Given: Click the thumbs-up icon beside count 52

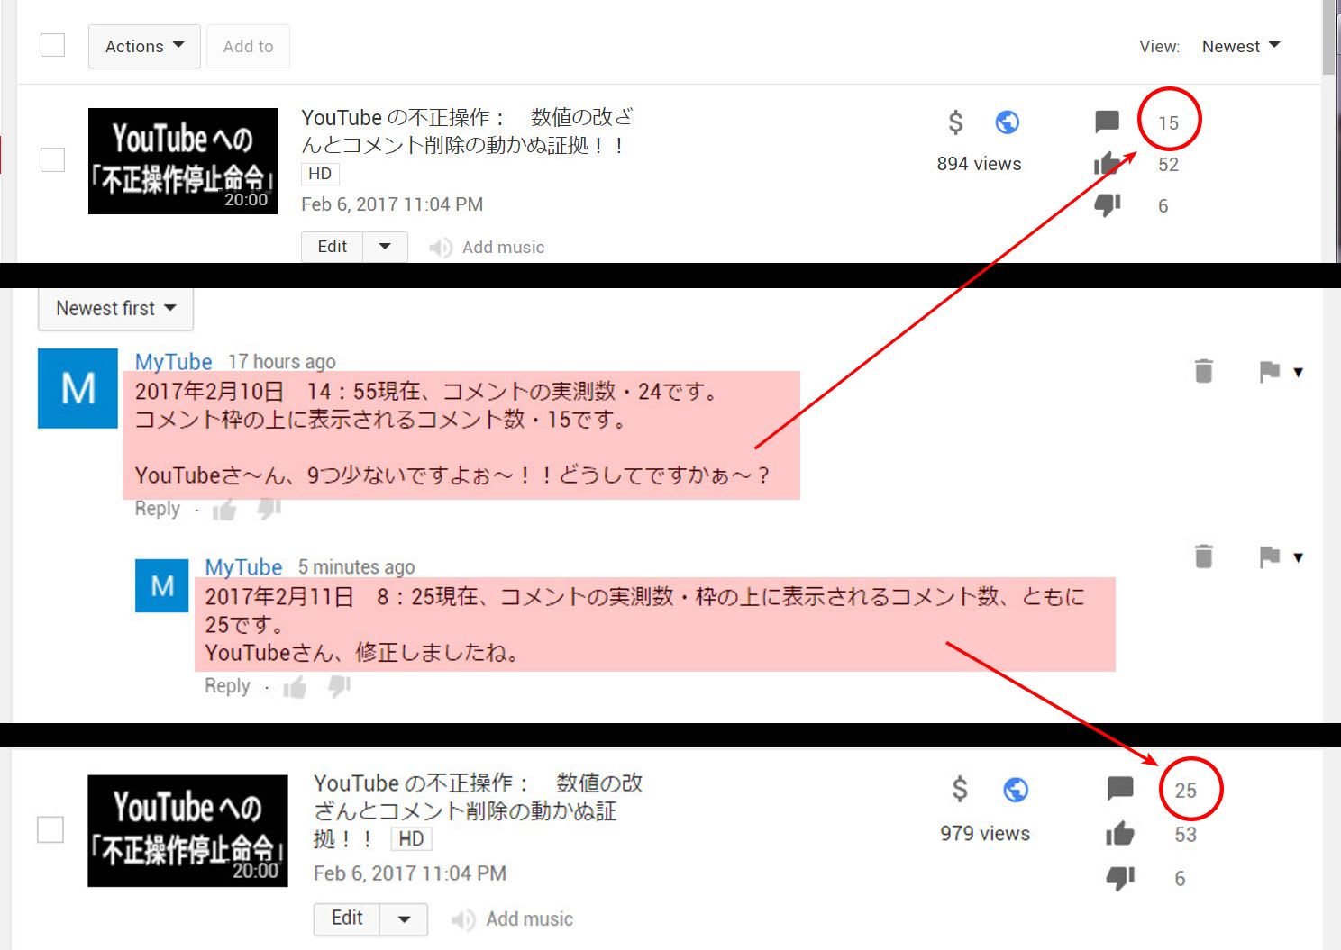Looking at the screenshot, I should coord(1107,163).
